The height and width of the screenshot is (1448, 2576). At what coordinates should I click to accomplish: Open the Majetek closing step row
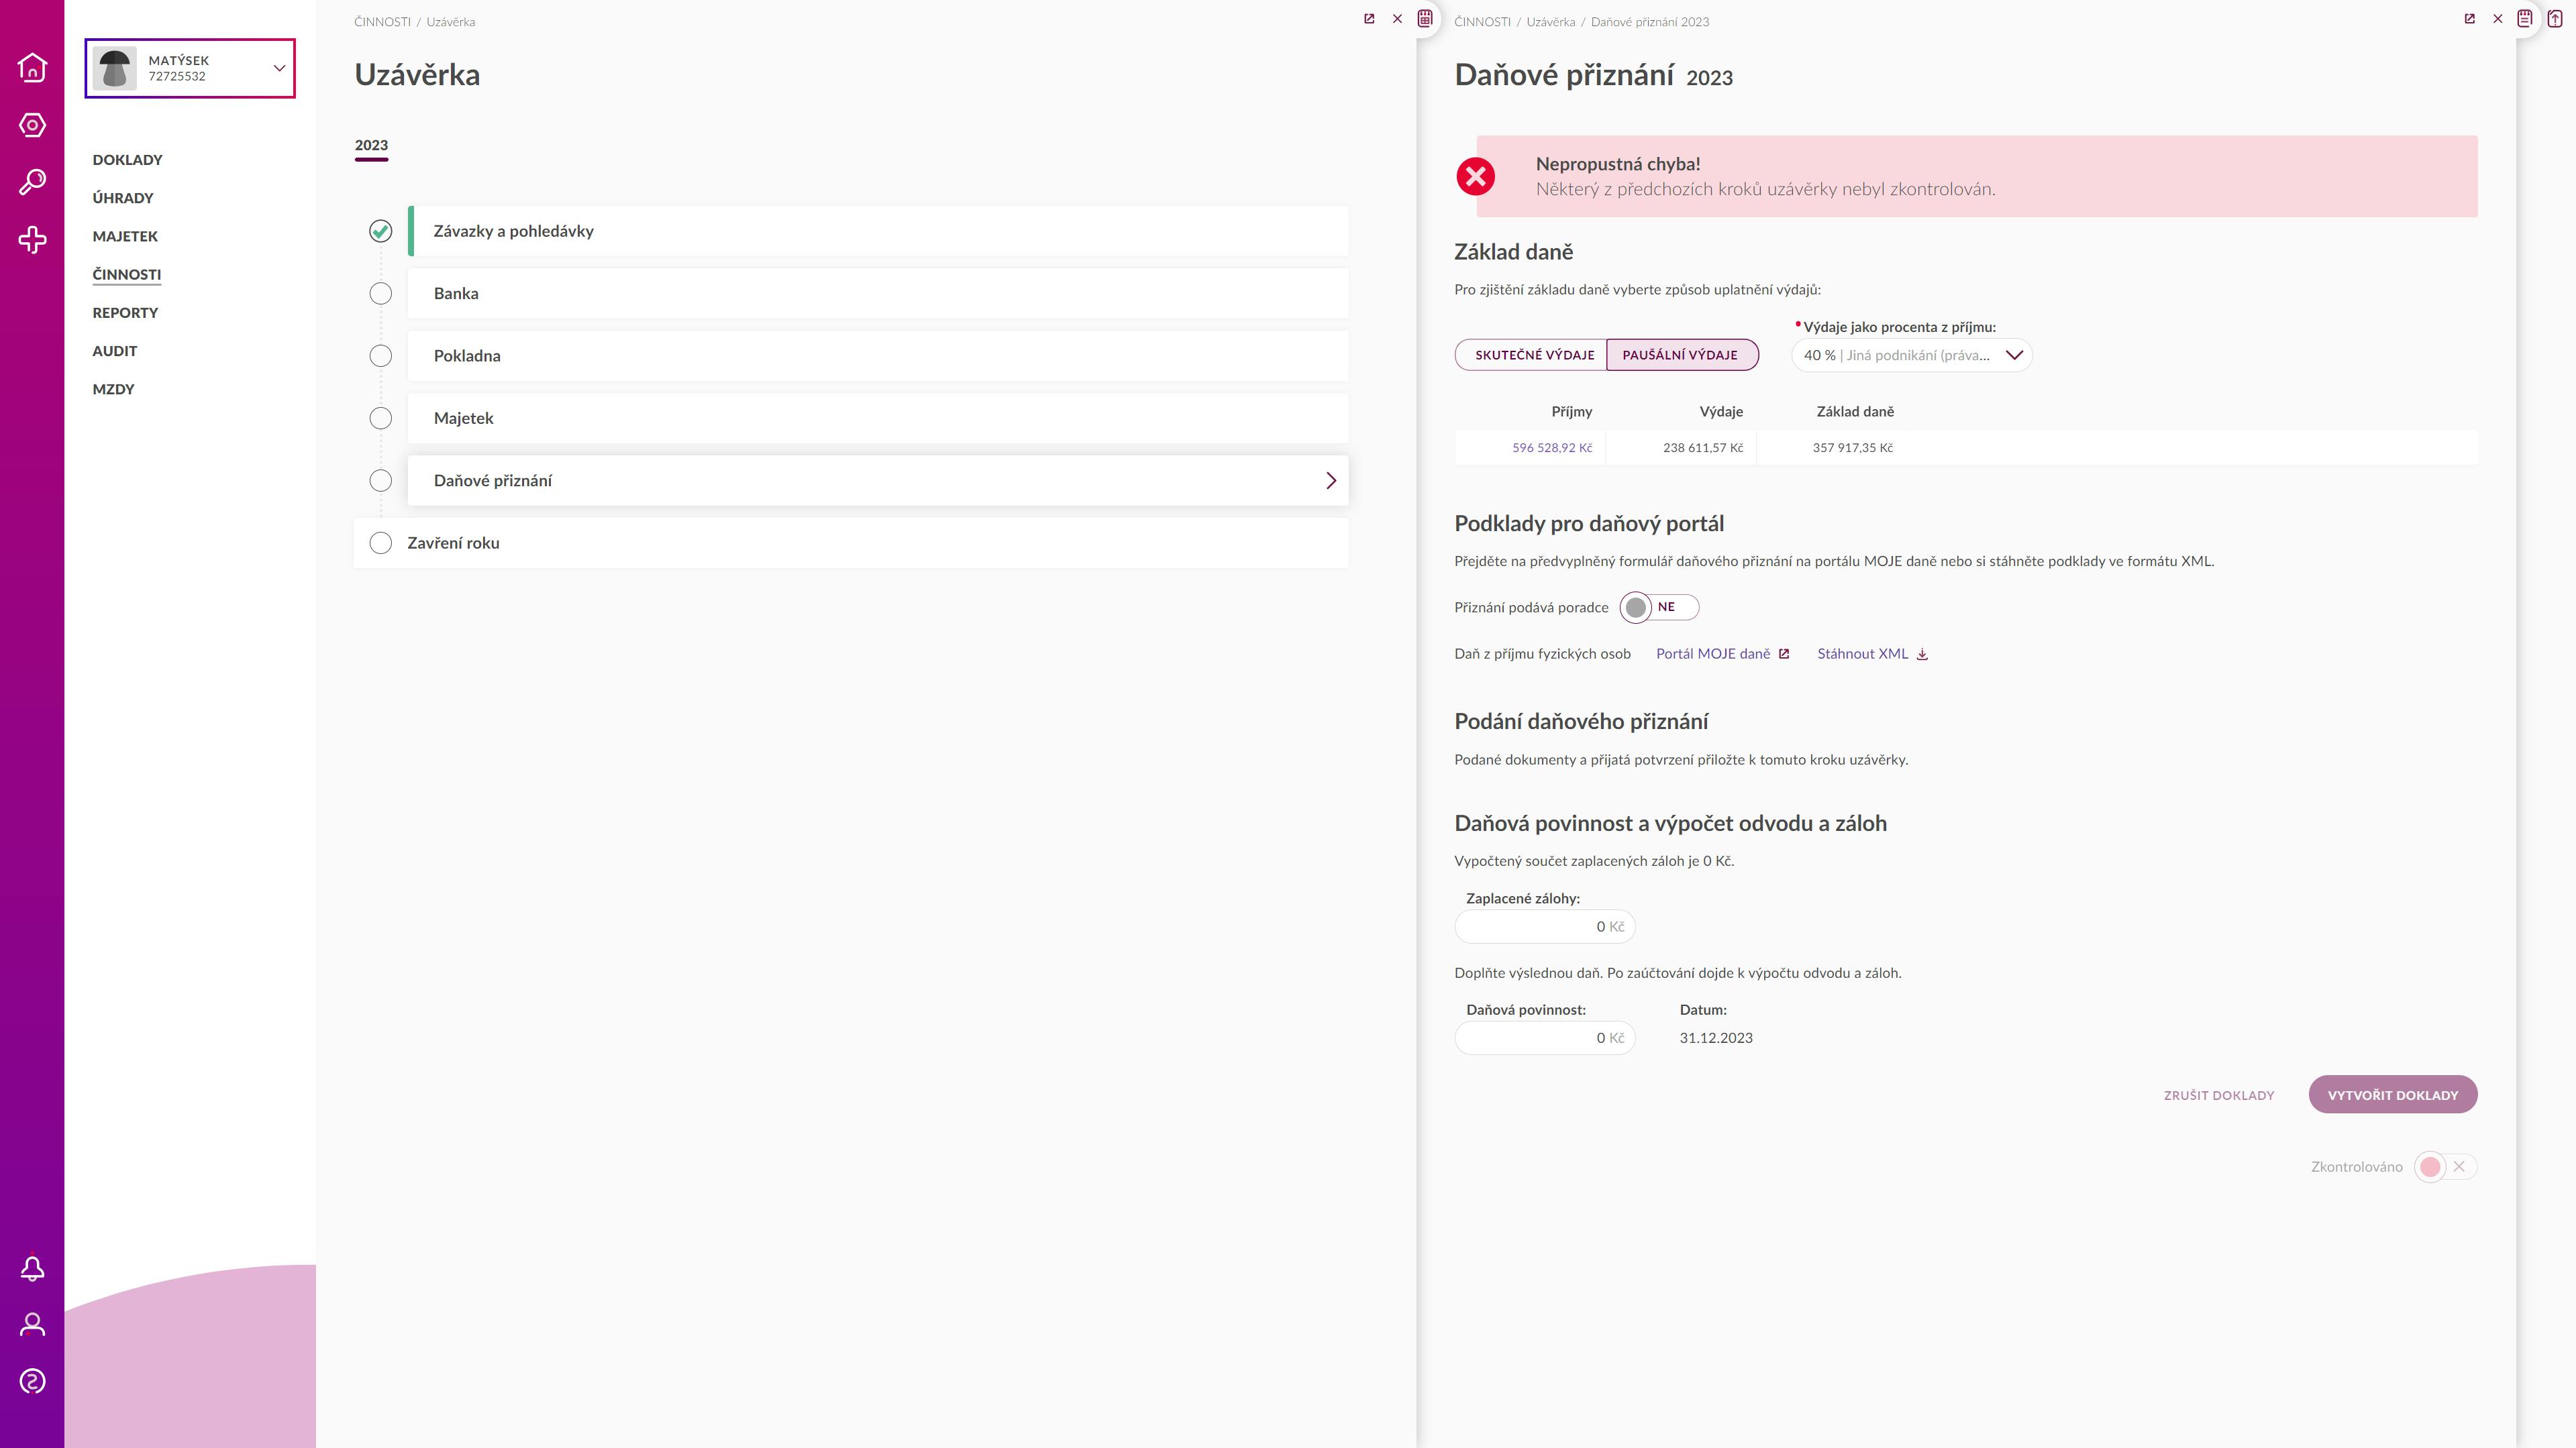[x=878, y=419]
